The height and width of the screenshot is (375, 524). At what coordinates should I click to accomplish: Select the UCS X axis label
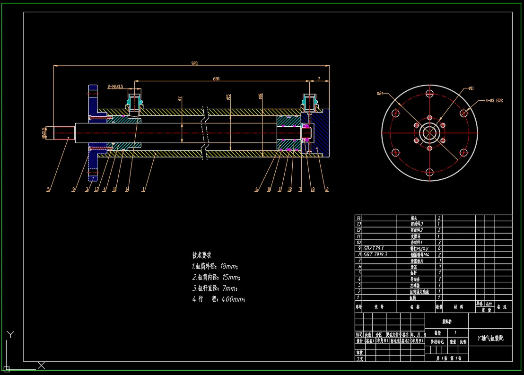coord(42,366)
